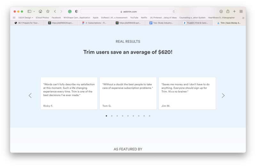Switch to the 2- Subscriptions Figma tab
This screenshot has width=256, height=166.
click(94, 23)
